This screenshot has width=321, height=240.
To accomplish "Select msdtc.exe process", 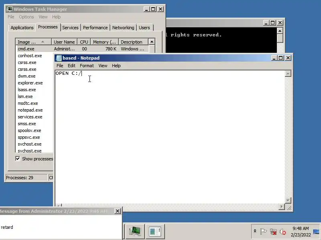I will 28,103.
